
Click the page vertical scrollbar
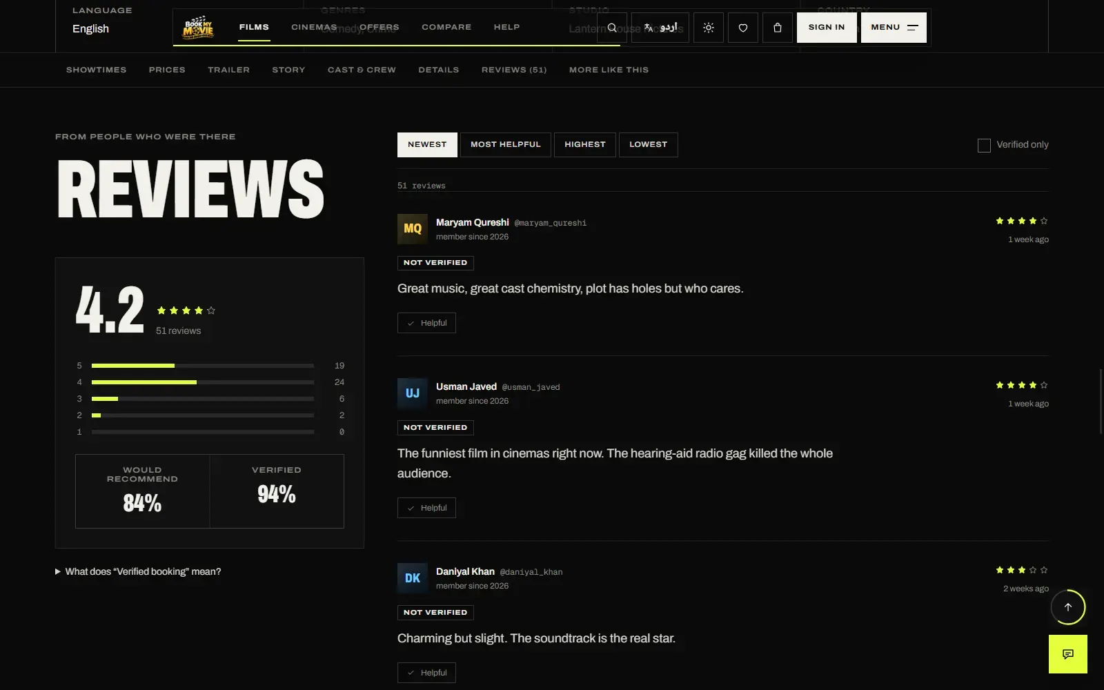click(x=1101, y=401)
